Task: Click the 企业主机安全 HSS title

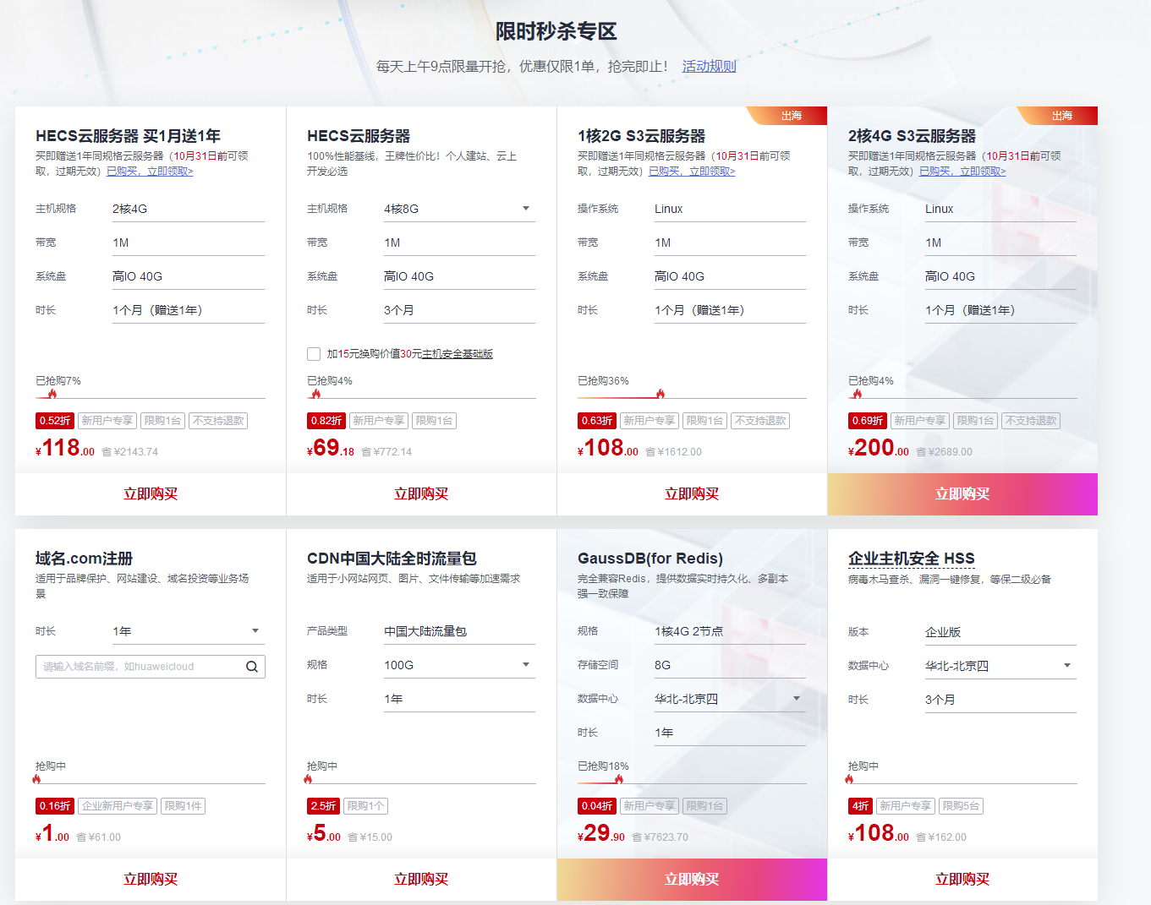Action: point(912,559)
